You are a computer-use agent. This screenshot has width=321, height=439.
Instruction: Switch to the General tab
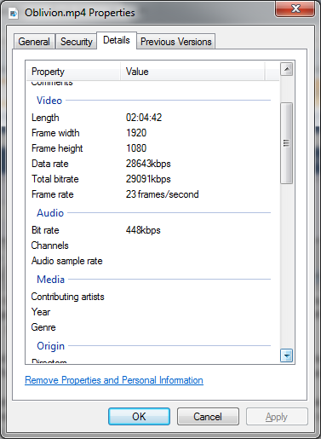(x=34, y=42)
